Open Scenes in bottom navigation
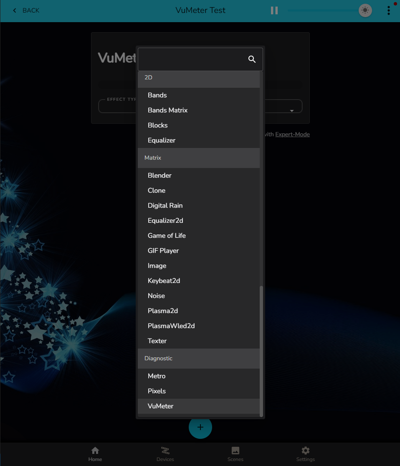This screenshot has width=400, height=466. [235, 454]
